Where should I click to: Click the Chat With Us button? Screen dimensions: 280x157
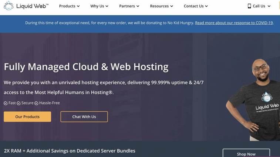(84, 117)
